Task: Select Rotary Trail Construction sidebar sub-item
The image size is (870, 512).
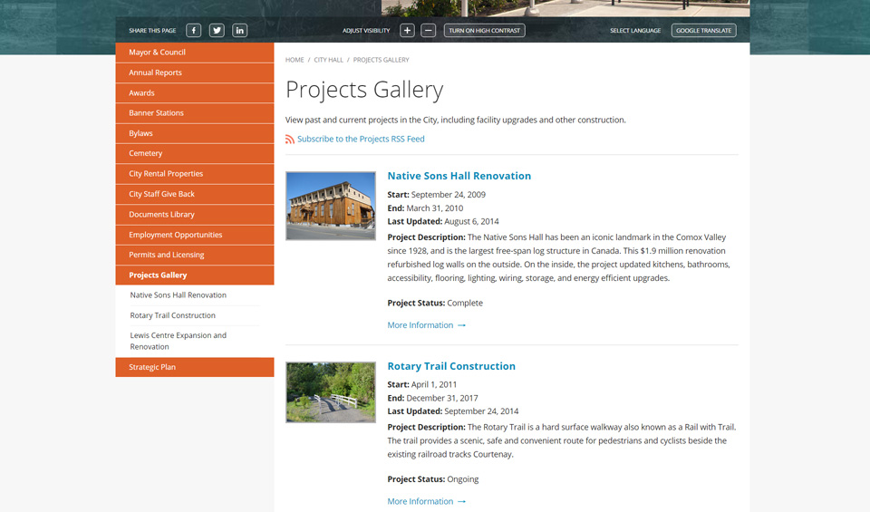Action: (172, 315)
